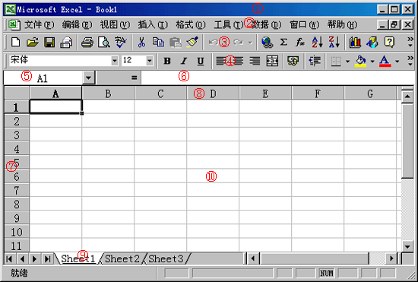
Task: Click the Edit Formula equals button
Action: pyautogui.click(x=134, y=78)
